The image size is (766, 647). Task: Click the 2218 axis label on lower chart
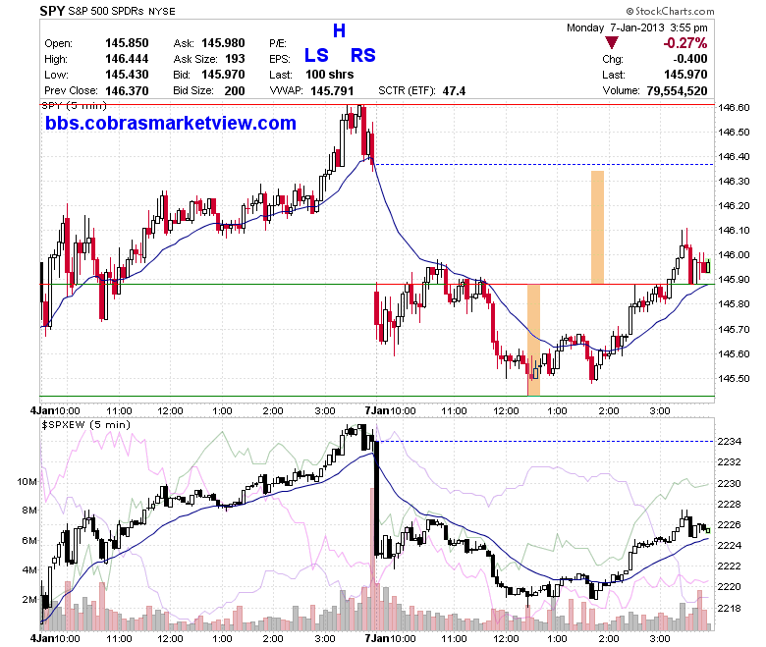click(x=730, y=609)
